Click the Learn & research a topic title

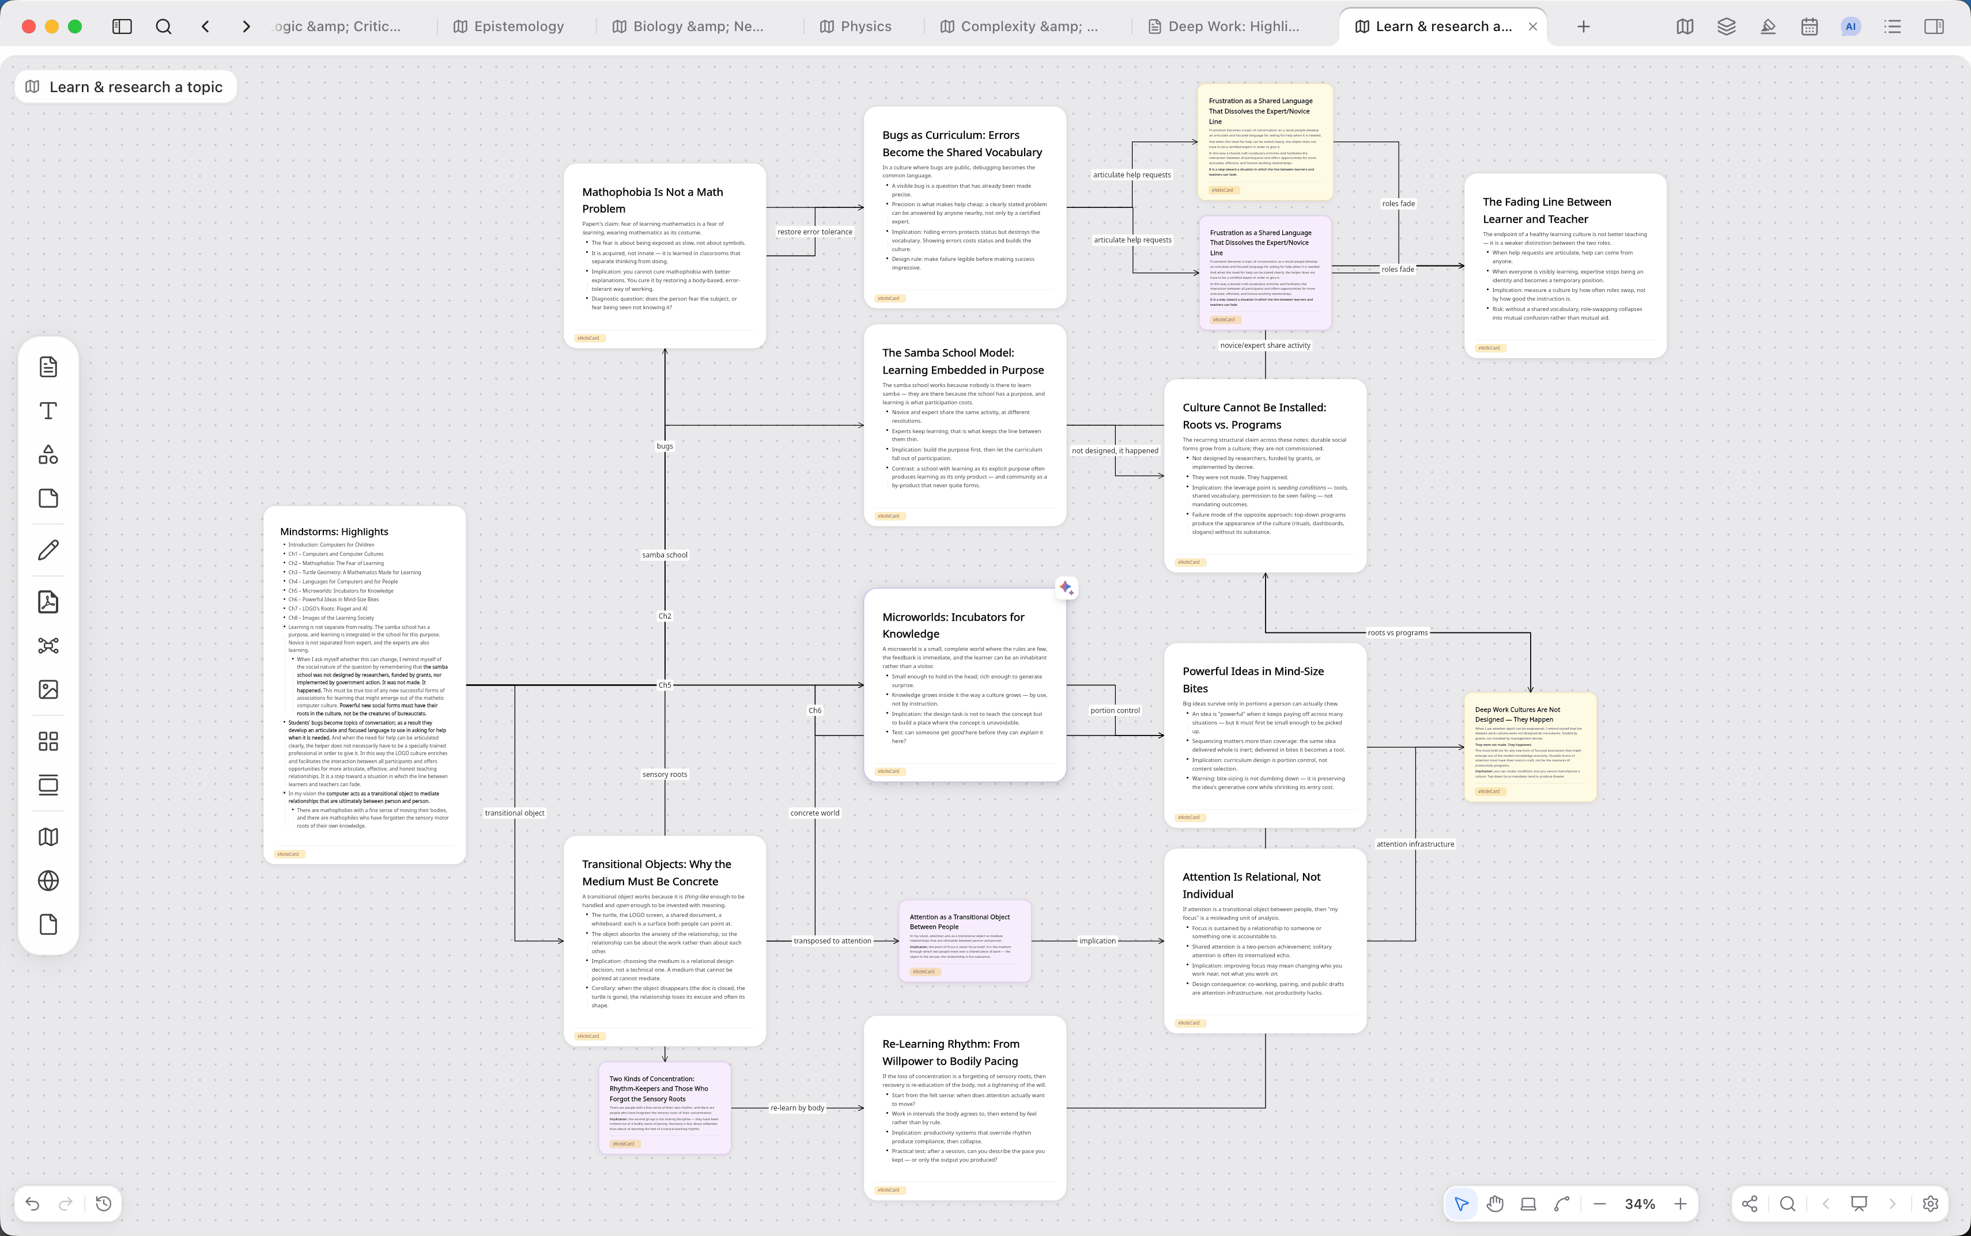[x=136, y=86]
